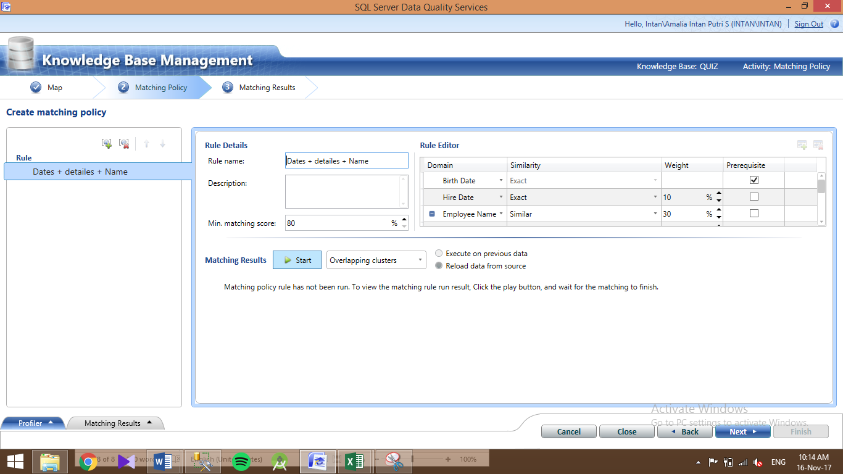Open Hire Date Exact similarity dropdown
The width and height of the screenshot is (843, 474).
[655, 197]
